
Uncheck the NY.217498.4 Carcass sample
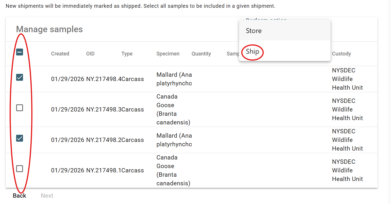tap(20, 77)
